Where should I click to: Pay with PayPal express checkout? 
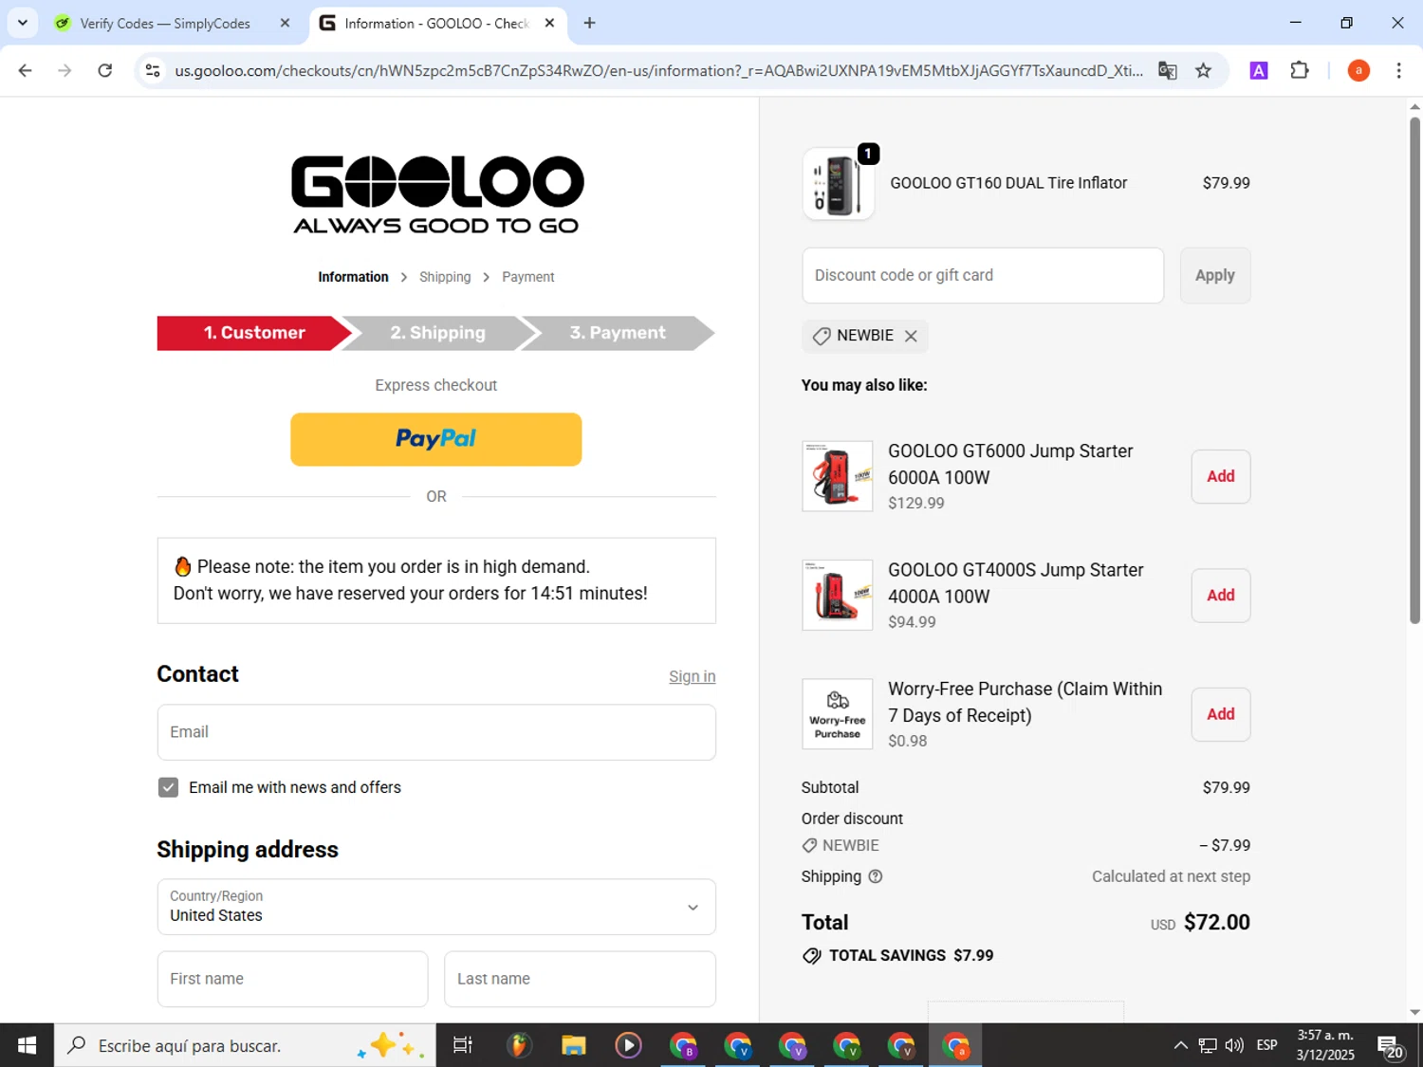click(x=435, y=439)
